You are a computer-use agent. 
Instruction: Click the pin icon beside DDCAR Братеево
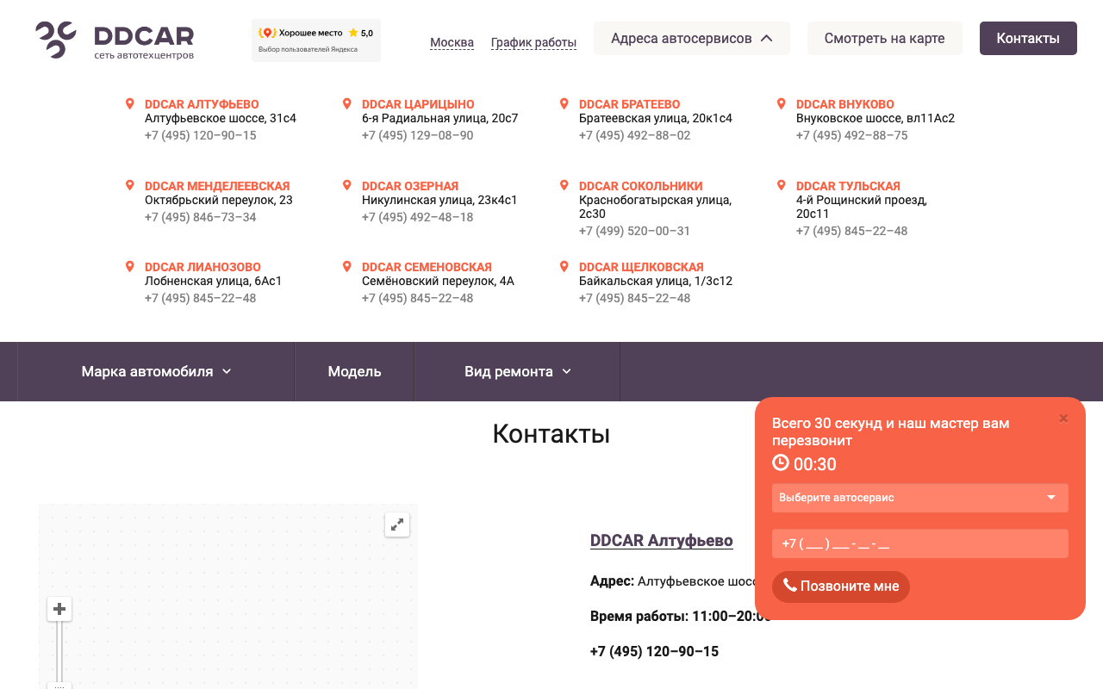564,104
